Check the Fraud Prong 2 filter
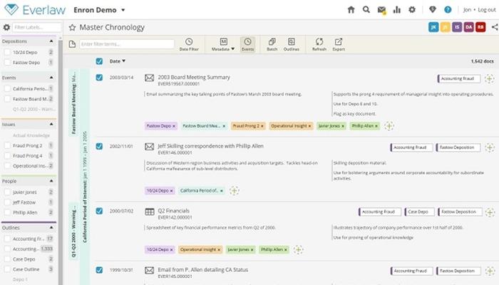The width and height of the screenshot is (499, 285). [7, 145]
